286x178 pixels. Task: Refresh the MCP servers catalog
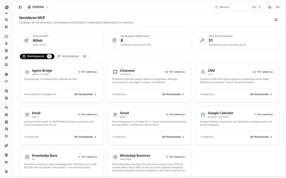[276, 20]
